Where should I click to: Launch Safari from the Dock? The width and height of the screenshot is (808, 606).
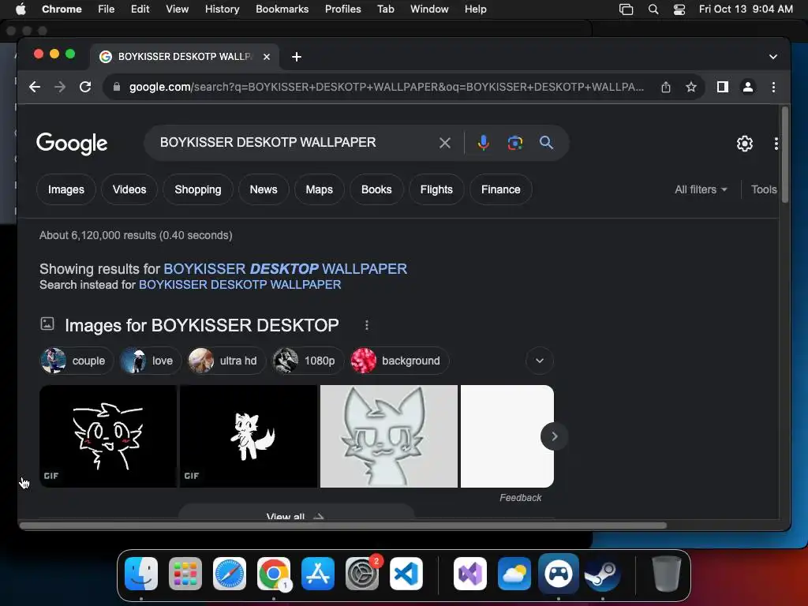[230, 574]
